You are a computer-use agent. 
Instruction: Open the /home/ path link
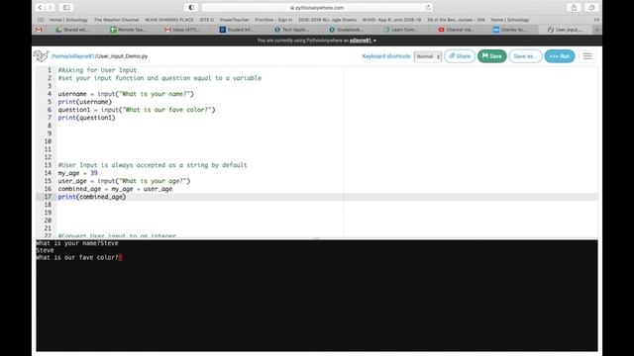[59, 56]
